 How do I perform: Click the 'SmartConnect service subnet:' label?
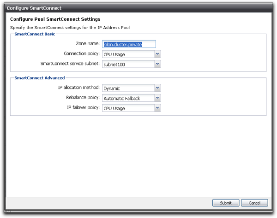(x=70, y=64)
